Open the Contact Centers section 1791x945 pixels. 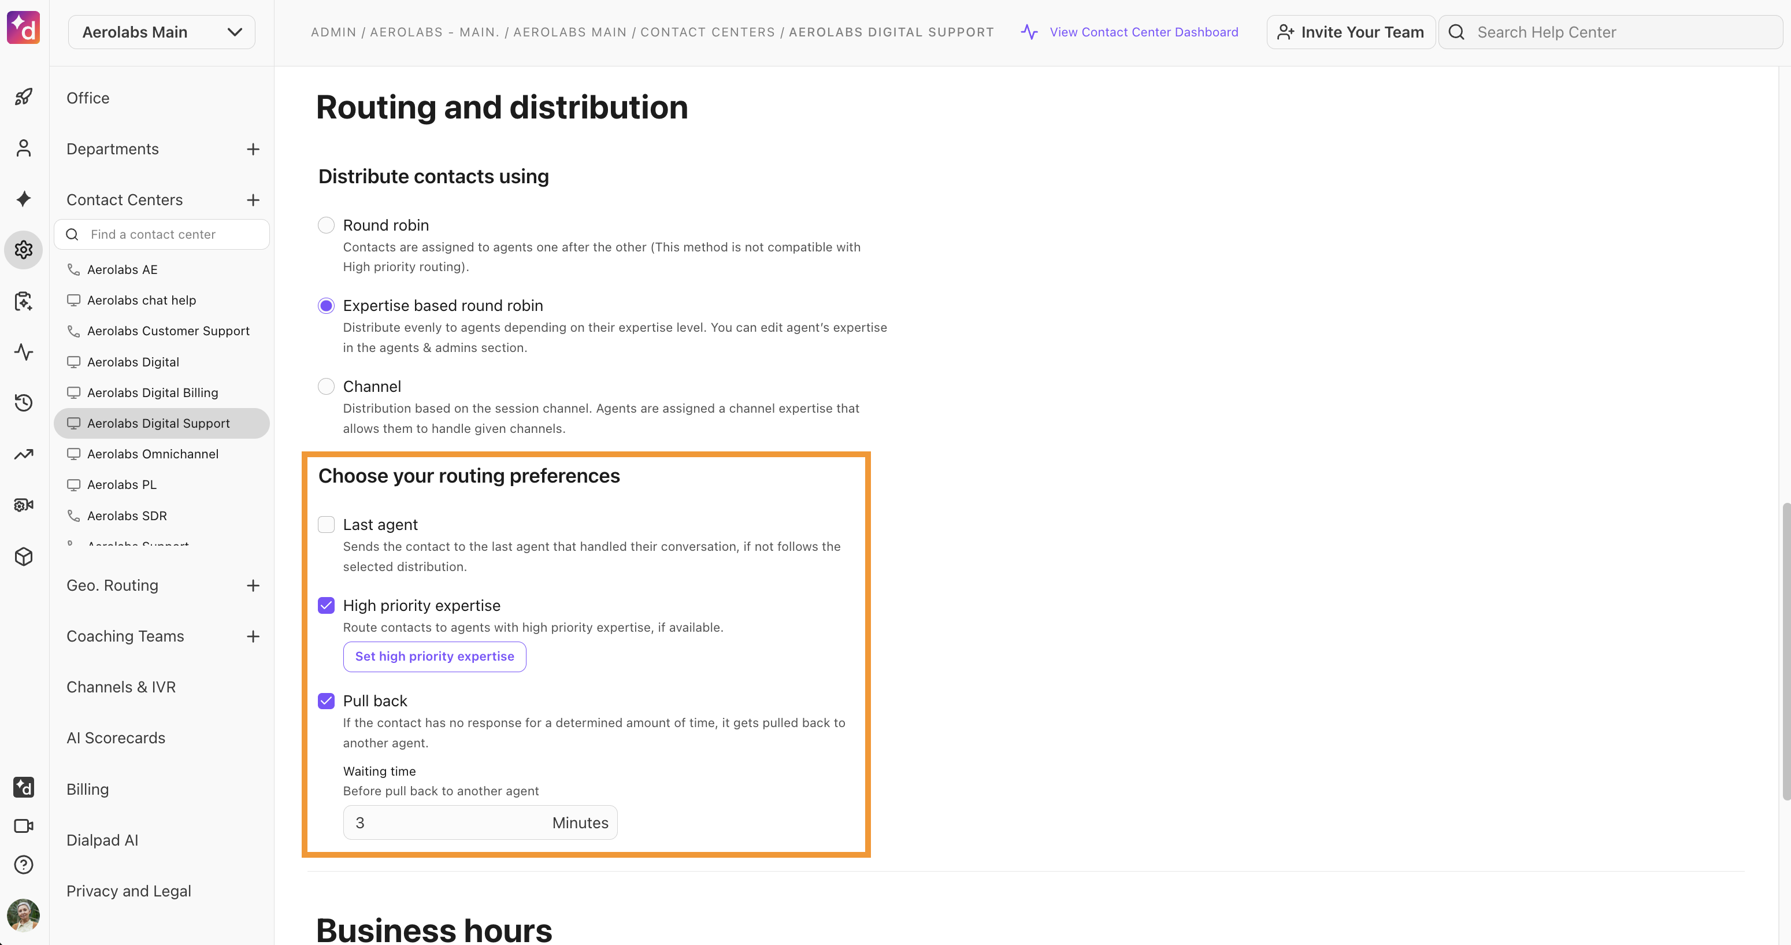(x=124, y=200)
